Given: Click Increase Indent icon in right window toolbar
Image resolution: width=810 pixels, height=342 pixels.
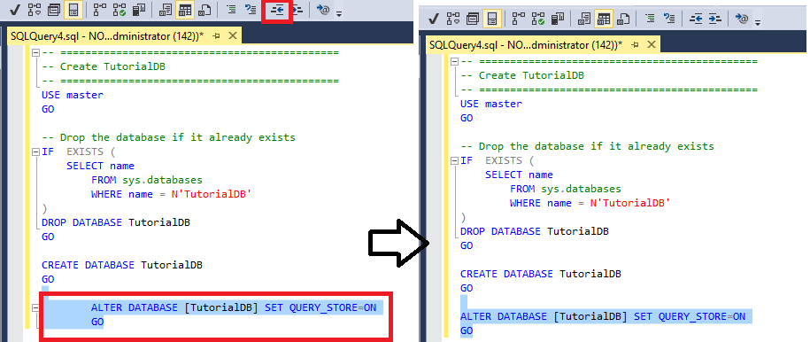Looking at the screenshot, I should coord(714,19).
